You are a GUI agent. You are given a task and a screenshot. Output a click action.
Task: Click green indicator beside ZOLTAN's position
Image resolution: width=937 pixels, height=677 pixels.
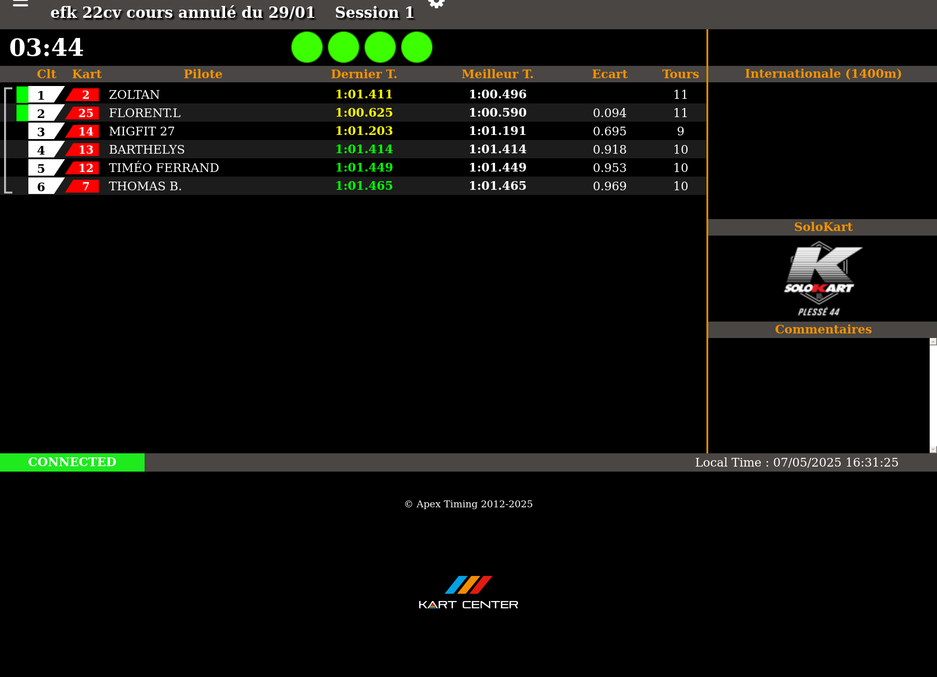point(22,95)
